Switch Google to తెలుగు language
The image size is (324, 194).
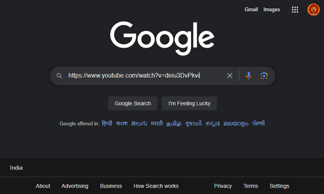click(139, 123)
